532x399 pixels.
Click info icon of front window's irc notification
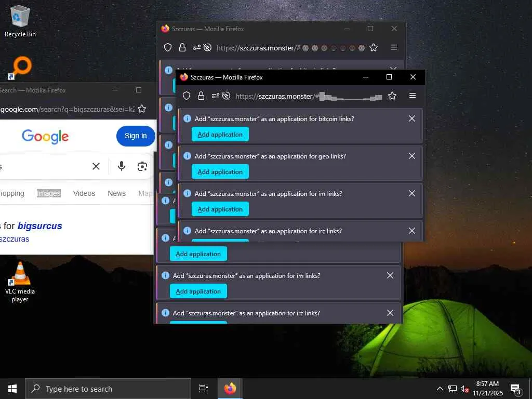187,231
